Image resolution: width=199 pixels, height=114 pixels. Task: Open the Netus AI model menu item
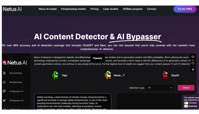(47, 9)
